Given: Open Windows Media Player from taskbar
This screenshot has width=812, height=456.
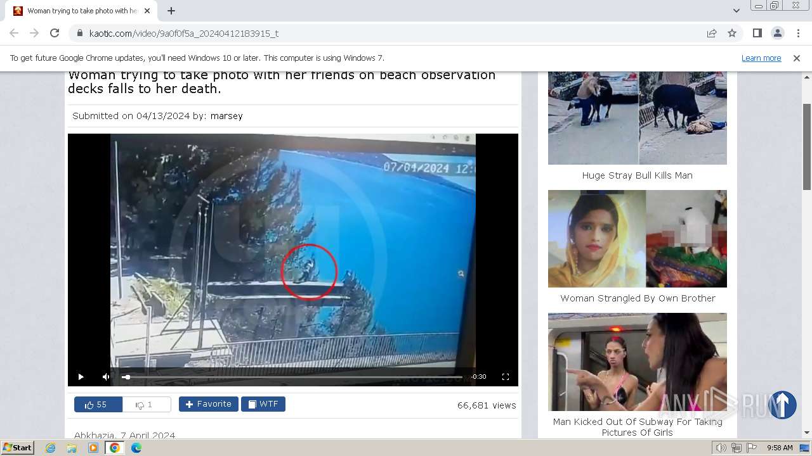Looking at the screenshot, I should point(93,448).
